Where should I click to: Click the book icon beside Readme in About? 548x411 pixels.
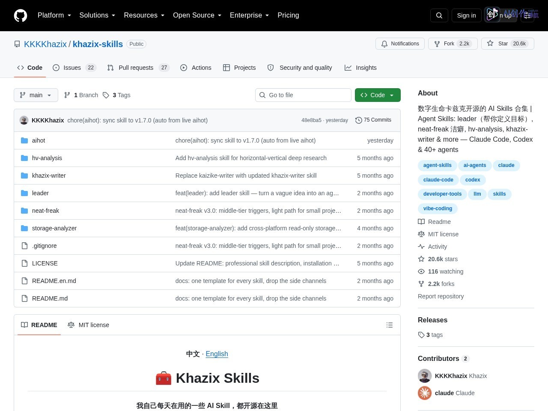point(421,222)
